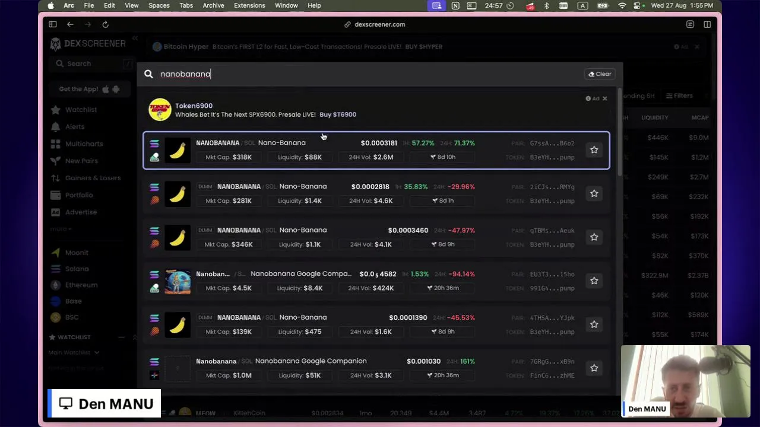Viewport: 760px width, 427px height.
Task: Open Alerts in the sidebar
Action: pyautogui.click(x=75, y=127)
